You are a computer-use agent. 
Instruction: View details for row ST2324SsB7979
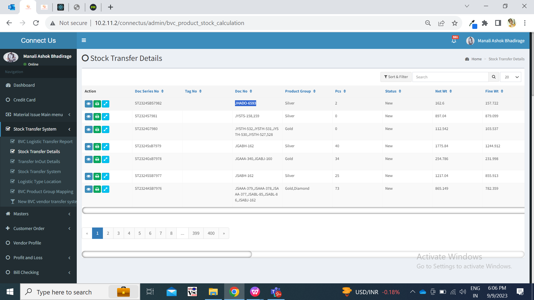(88, 147)
